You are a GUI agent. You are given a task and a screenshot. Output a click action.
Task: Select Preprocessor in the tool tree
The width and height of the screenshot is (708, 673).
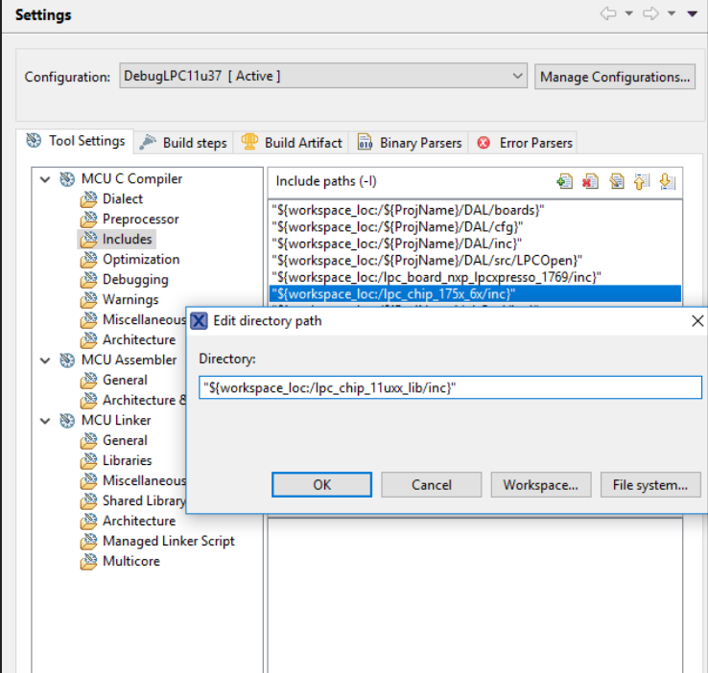[140, 220]
